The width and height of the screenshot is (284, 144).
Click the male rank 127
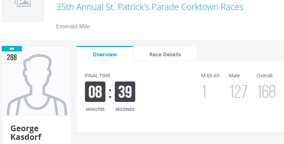[x=238, y=92]
